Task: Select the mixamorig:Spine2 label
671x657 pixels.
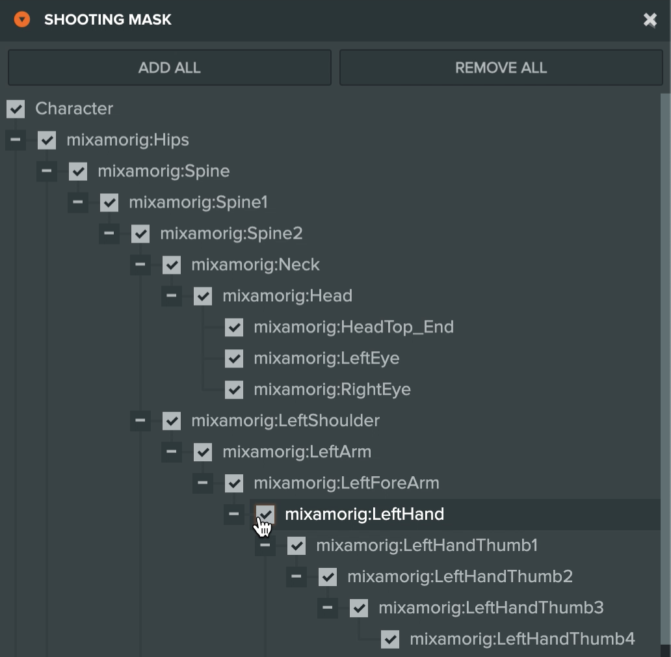Action: coord(231,234)
